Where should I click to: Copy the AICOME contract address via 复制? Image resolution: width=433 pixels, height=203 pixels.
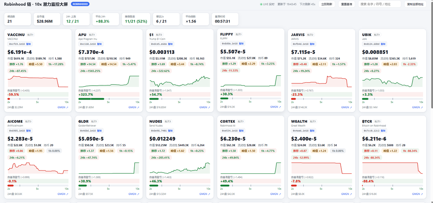[x=29, y=130]
